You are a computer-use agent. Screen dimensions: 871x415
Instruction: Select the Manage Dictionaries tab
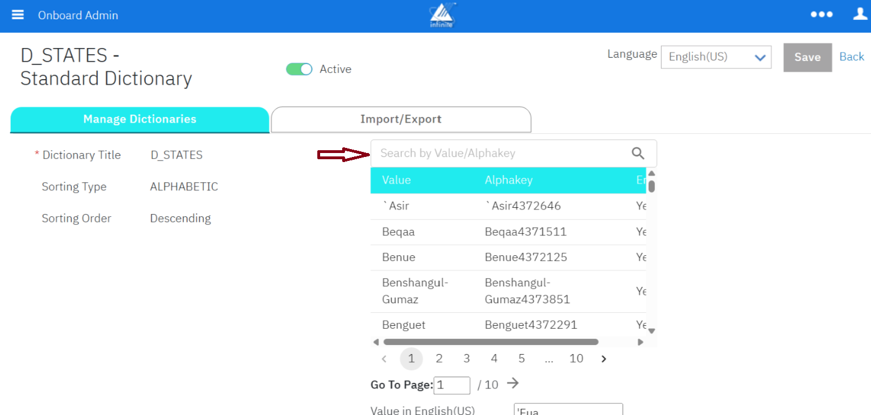coord(140,120)
